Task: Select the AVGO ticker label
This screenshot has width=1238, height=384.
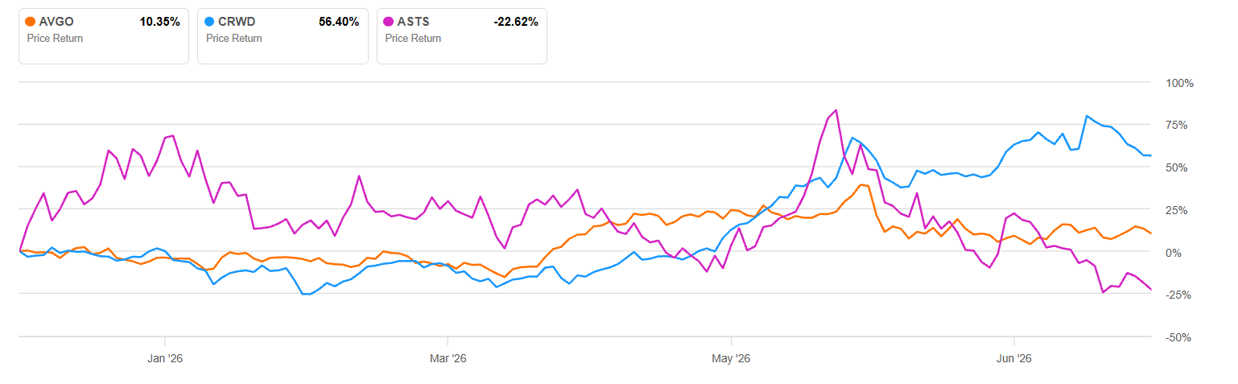Action: coord(55,23)
